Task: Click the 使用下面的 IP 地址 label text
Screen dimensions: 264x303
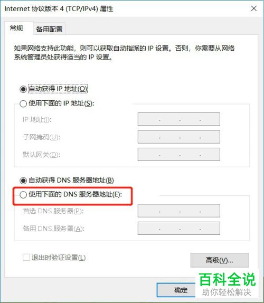Action: pos(61,103)
